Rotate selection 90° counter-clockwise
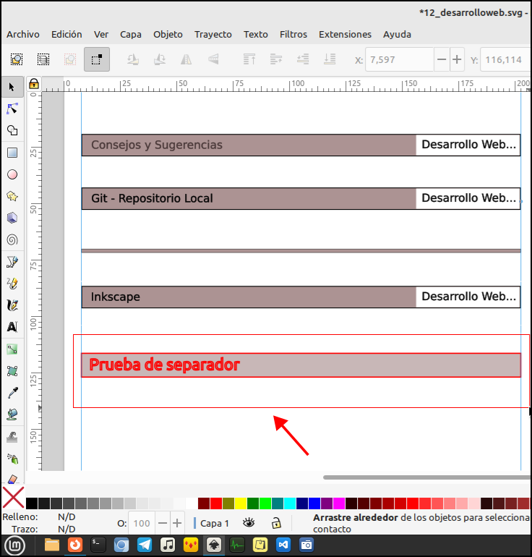532x557 pixels. [x=133, y=59]
